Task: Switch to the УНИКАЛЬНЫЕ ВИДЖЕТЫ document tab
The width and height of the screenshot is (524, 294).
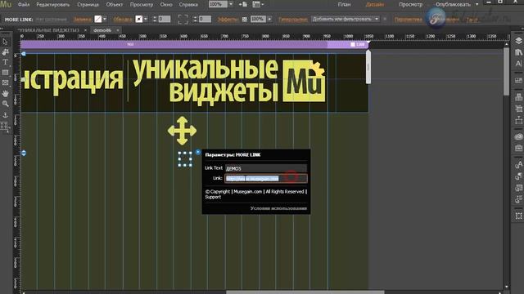Action: pyautogui.click(x=48, y=30)
